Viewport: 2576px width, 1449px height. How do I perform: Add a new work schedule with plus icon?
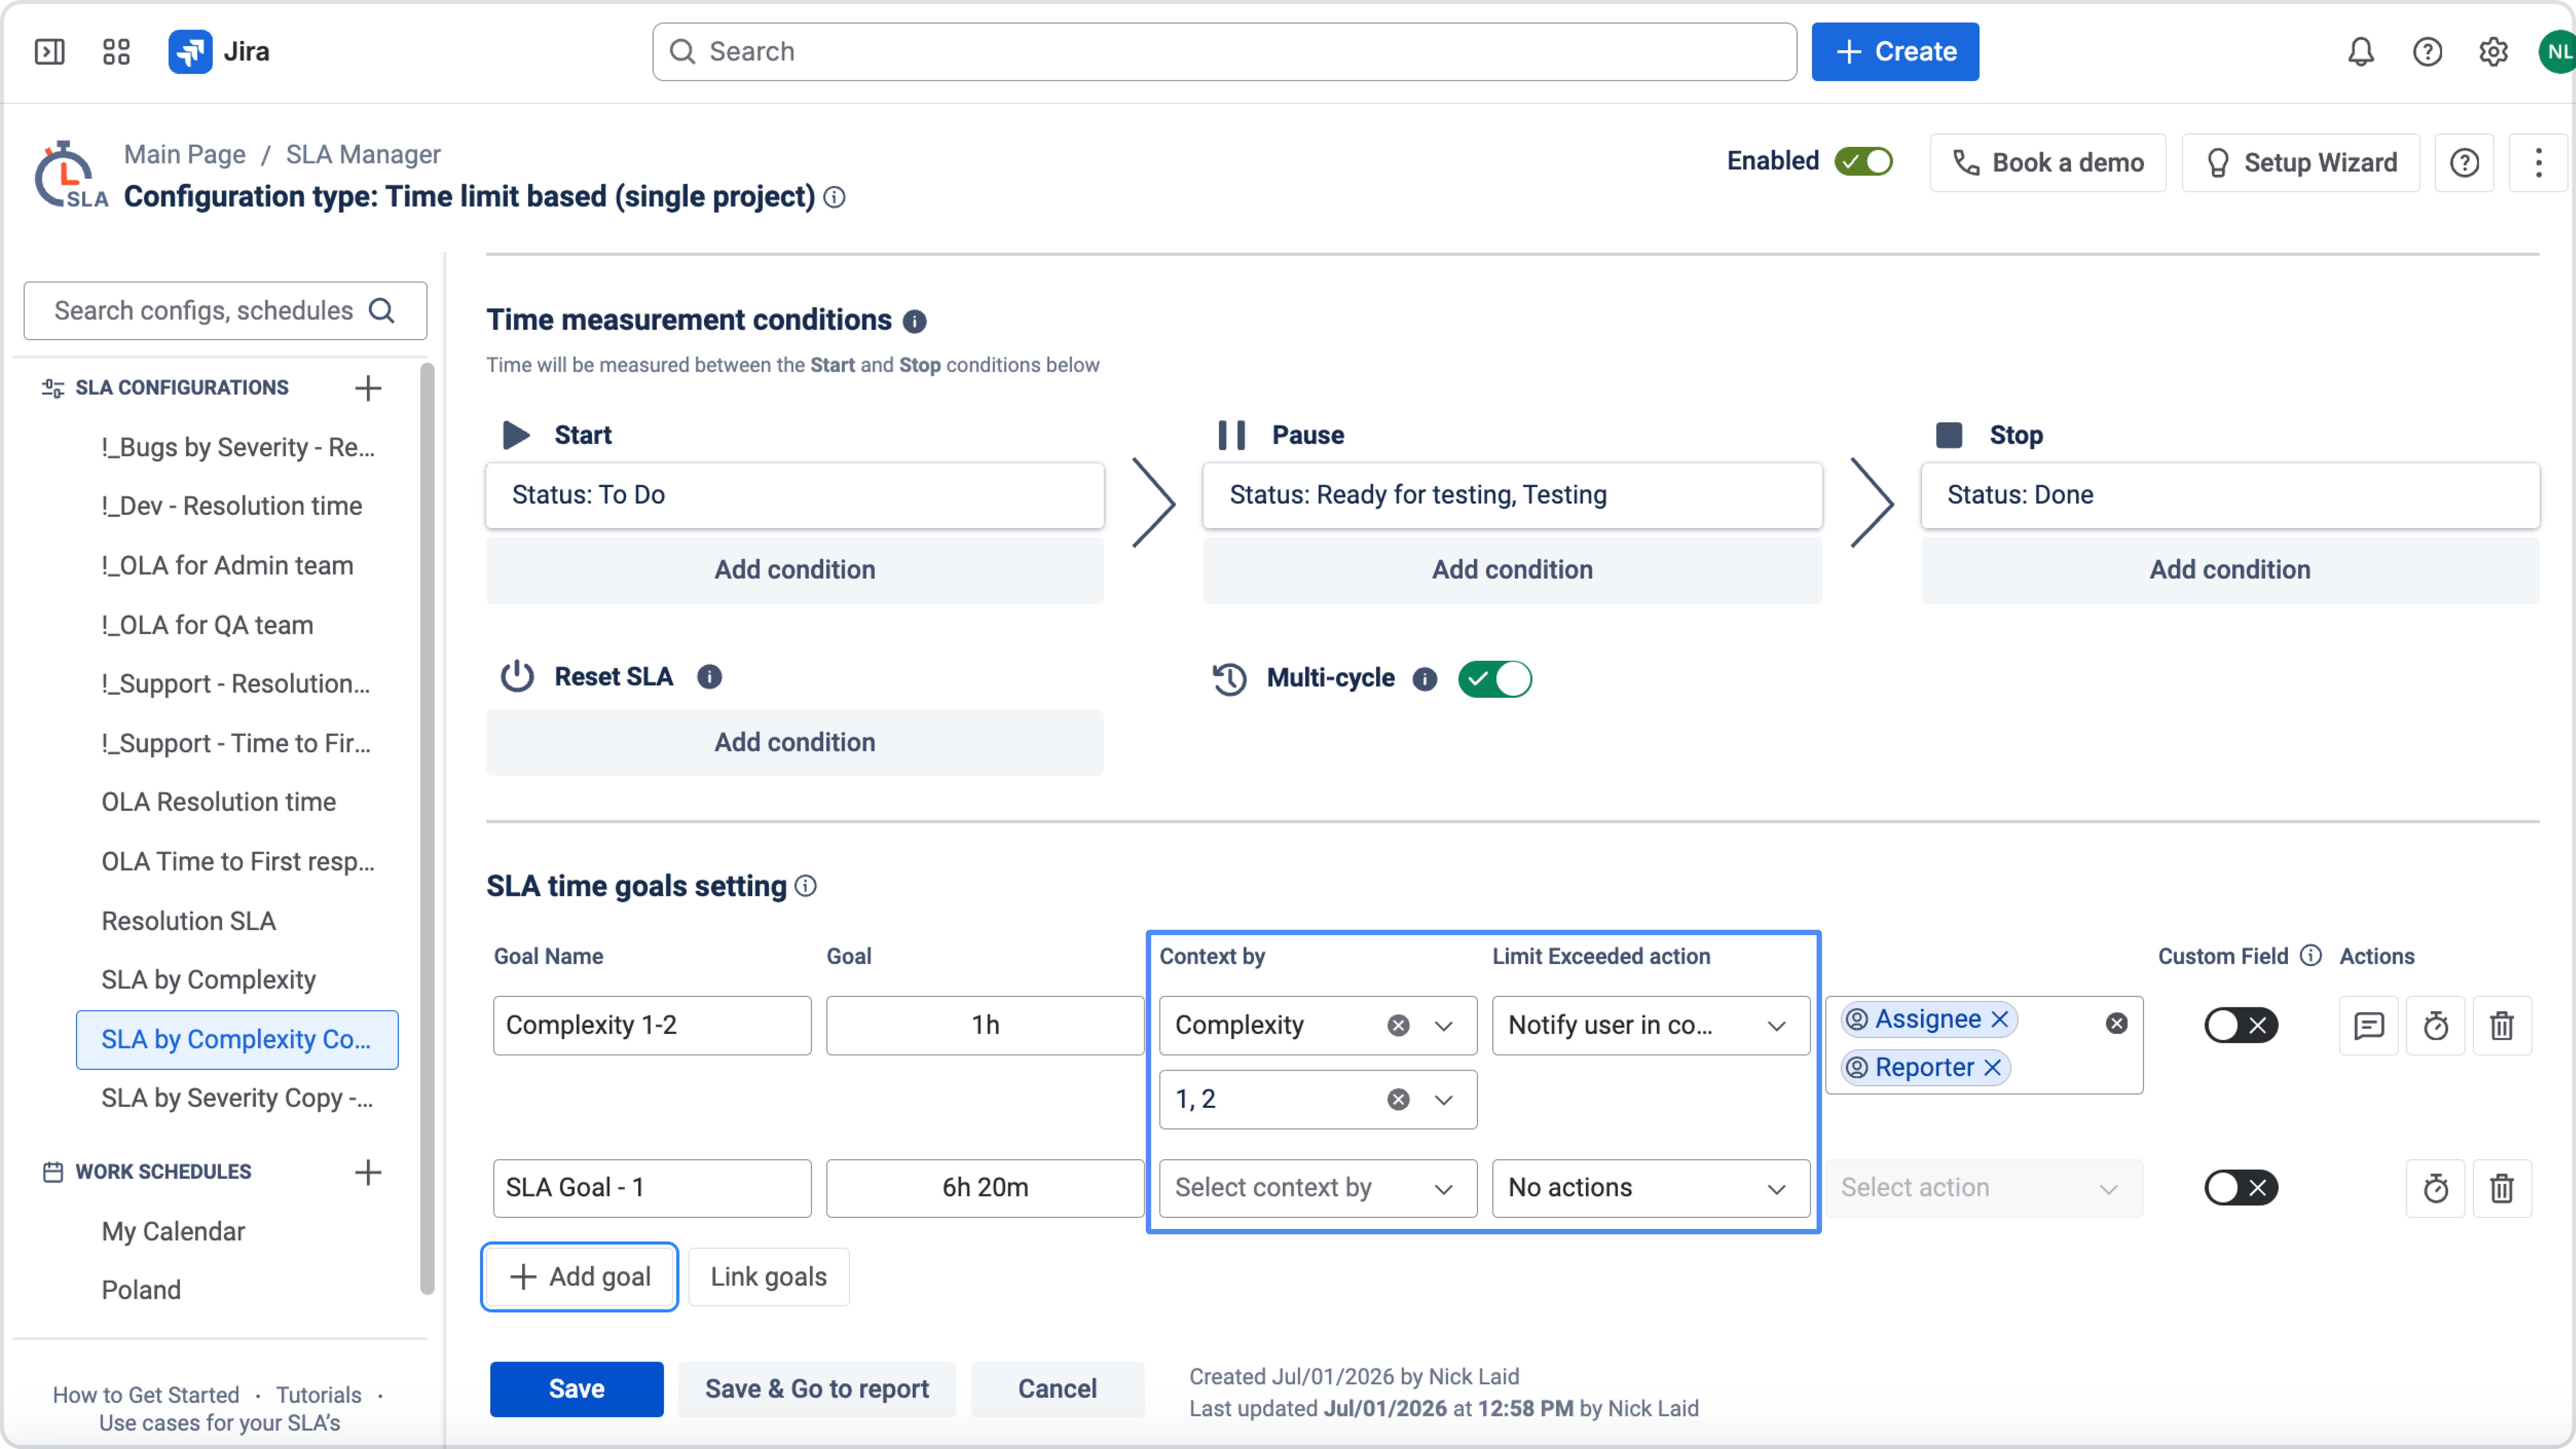368,1172
